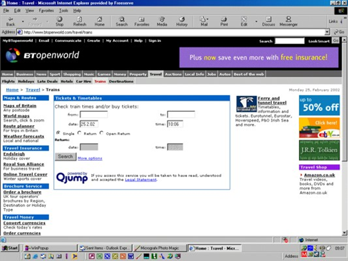Click the Mail toolbar button
The height and width of the screenshot is (261, 348).
204,22
